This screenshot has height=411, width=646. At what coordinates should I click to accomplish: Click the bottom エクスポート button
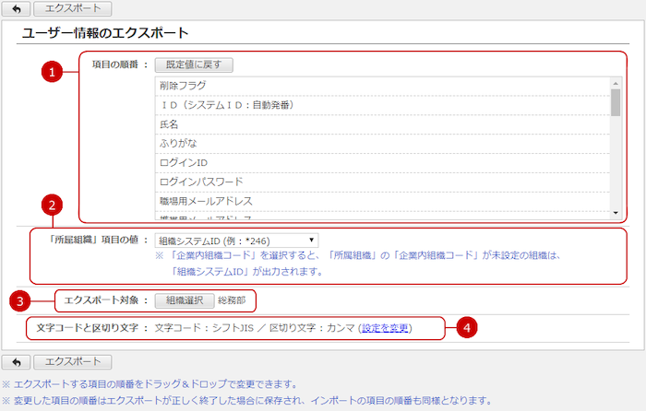point(73,362)
